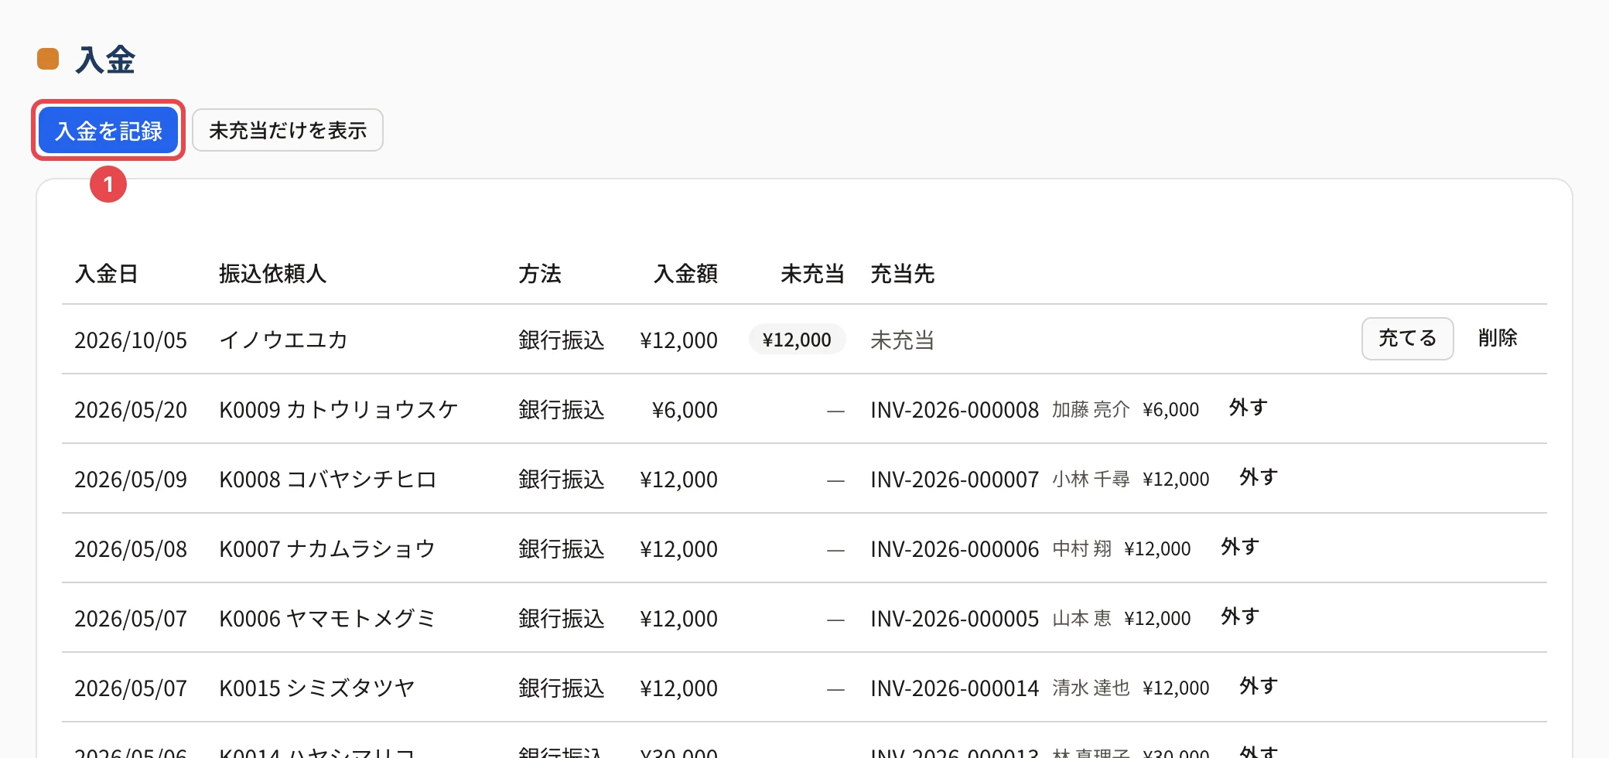The width and height of the screenshot is (1609, 758).
Task: Click invoice INV-2026-000005
Action: pos(955,619)
